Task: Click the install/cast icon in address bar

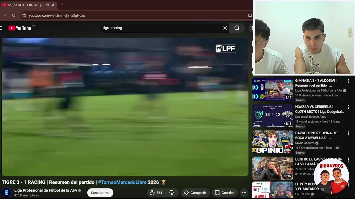Action: coord(250,15)
